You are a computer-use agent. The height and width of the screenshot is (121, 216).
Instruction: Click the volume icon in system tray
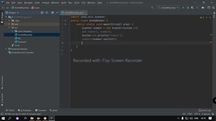[191, 118]
